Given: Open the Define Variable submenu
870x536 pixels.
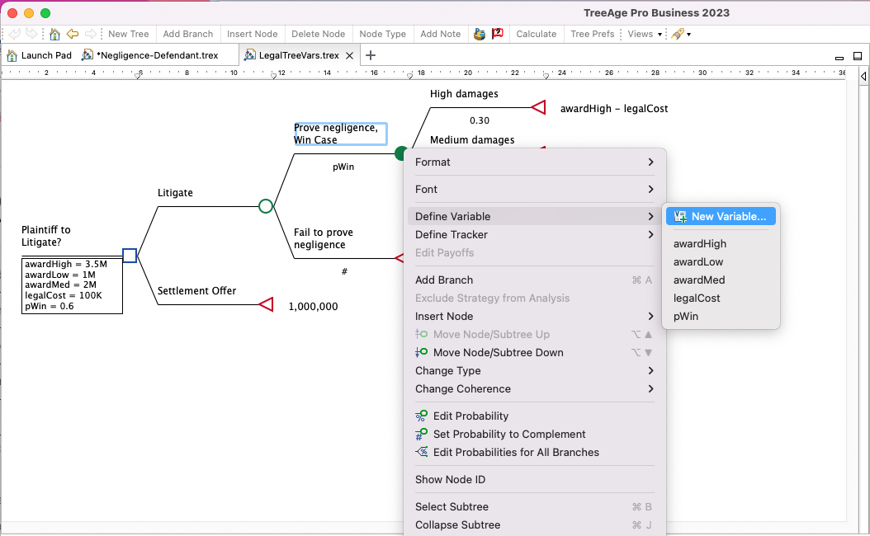Looking at the screenshot, I should point(535,216).
